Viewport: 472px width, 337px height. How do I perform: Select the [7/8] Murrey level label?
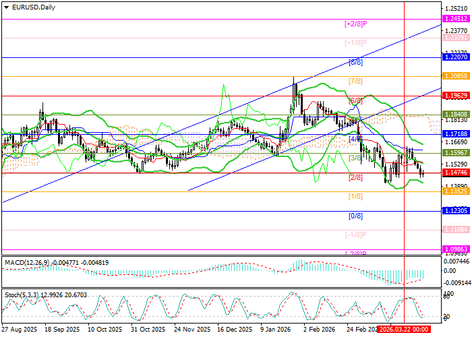355,81
